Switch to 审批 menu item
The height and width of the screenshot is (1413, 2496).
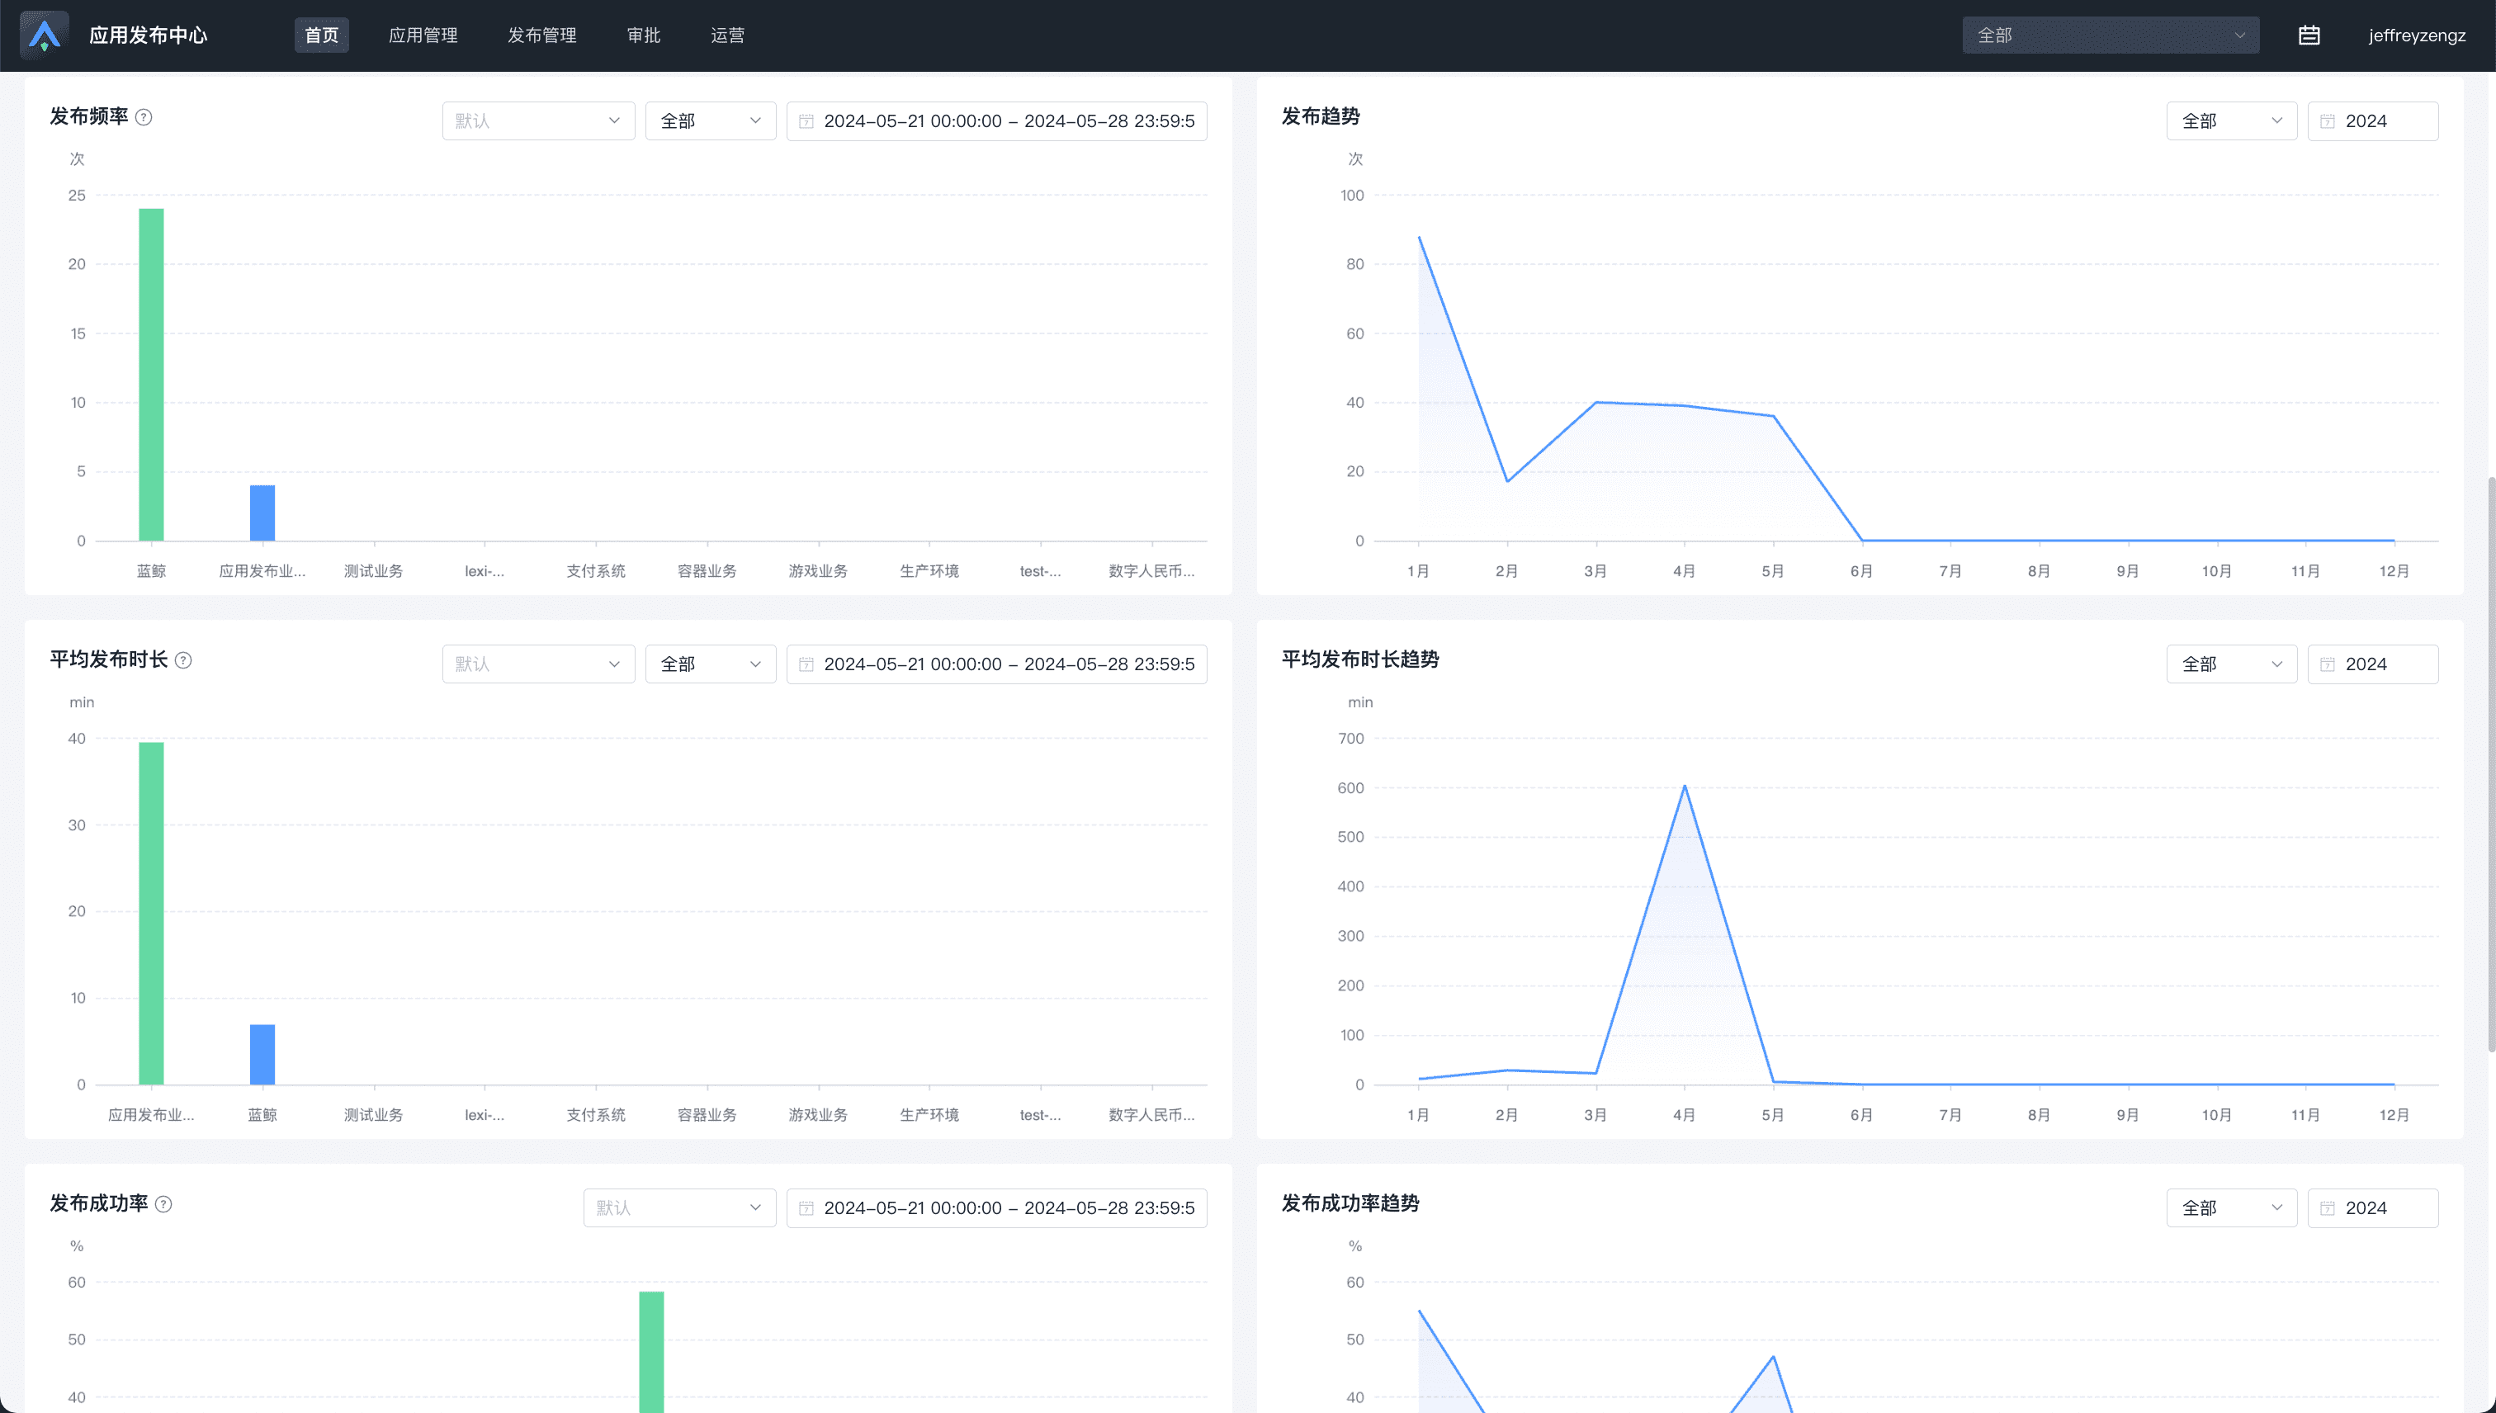tap(644, 35)
